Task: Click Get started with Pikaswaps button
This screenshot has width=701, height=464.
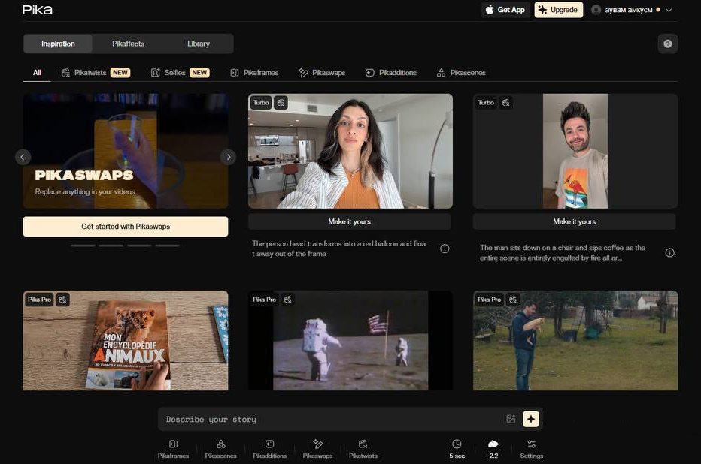Action: (126, 227)
